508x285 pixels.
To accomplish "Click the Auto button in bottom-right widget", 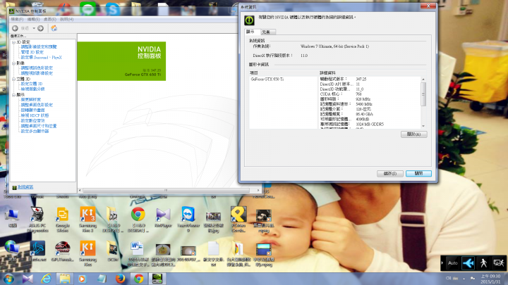I will [x=452, y=263].
